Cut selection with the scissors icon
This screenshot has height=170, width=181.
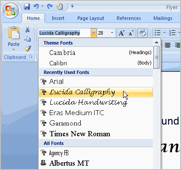pos(27,29)
